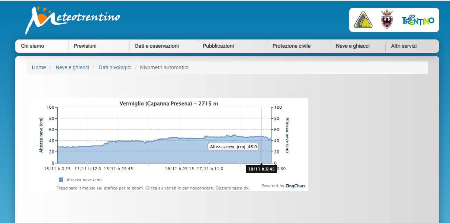Open the Altri servizi menu
The image size is (450, 223).
click(404, 46)
